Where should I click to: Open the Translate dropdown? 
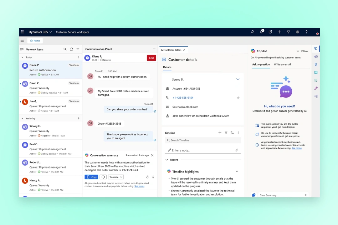116,177
